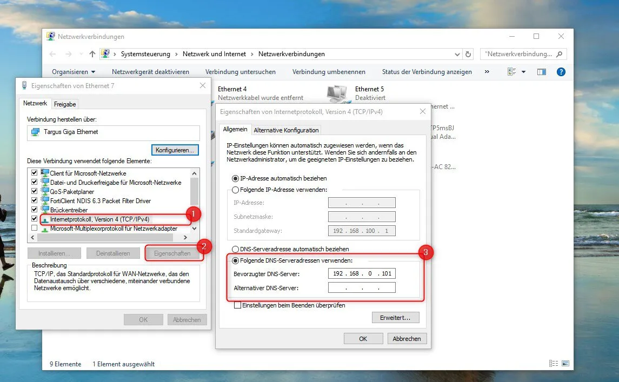The image size is (619, 382).
Task: Select DNS-Serveradresse automatisch beziehen option
Action: coord(235,249)
